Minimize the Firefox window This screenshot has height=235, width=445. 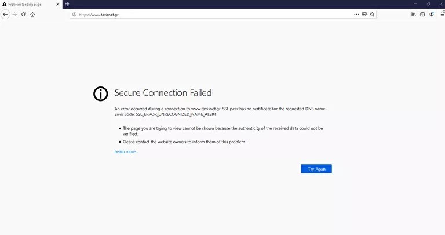[414, 4]
